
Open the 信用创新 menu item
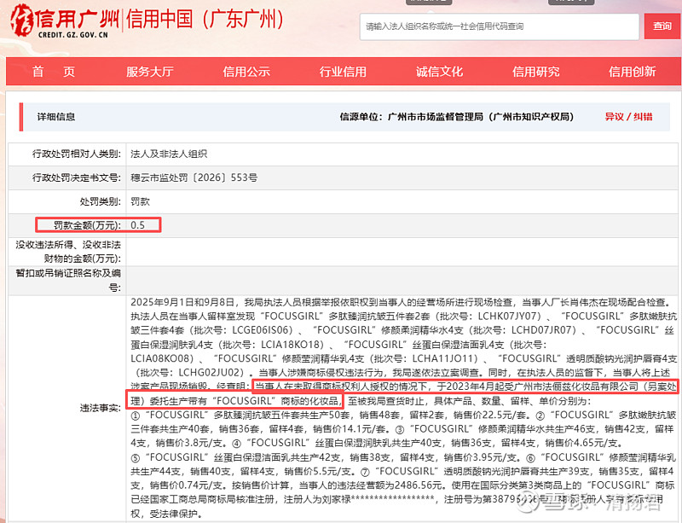coord(632,72)
